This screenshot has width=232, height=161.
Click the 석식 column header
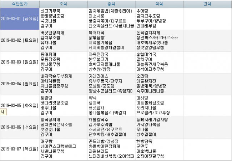pyautogui.click(x=159, y=4)
